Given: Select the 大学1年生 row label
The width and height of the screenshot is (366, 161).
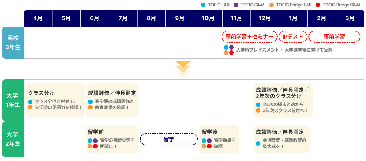Looking at the screenshot, I should (13, 100).
